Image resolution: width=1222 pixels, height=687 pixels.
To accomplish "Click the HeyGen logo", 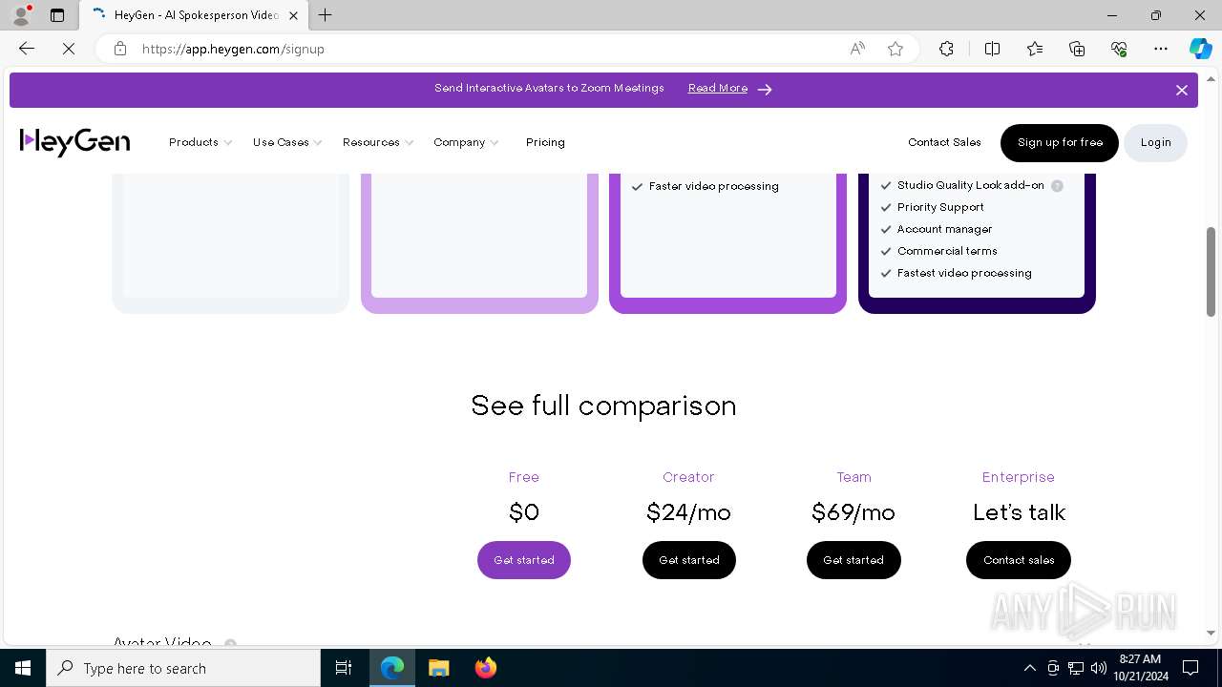I will point(74,142).
